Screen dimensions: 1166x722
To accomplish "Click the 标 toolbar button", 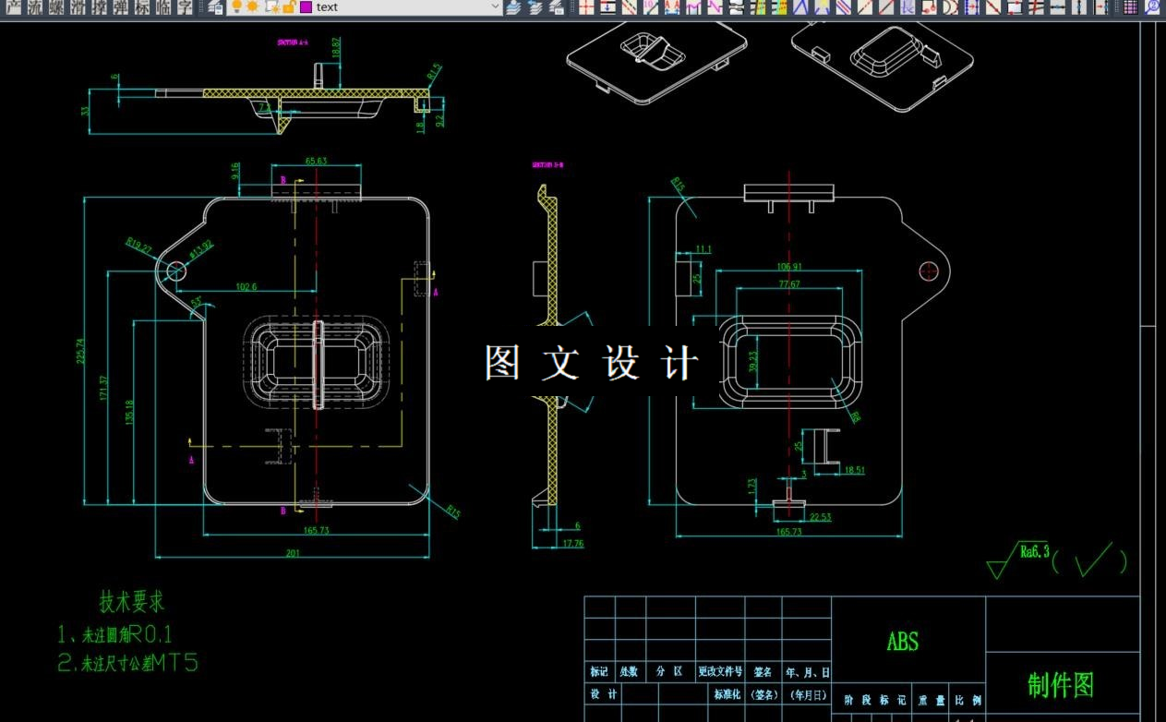I will [141, 7].
